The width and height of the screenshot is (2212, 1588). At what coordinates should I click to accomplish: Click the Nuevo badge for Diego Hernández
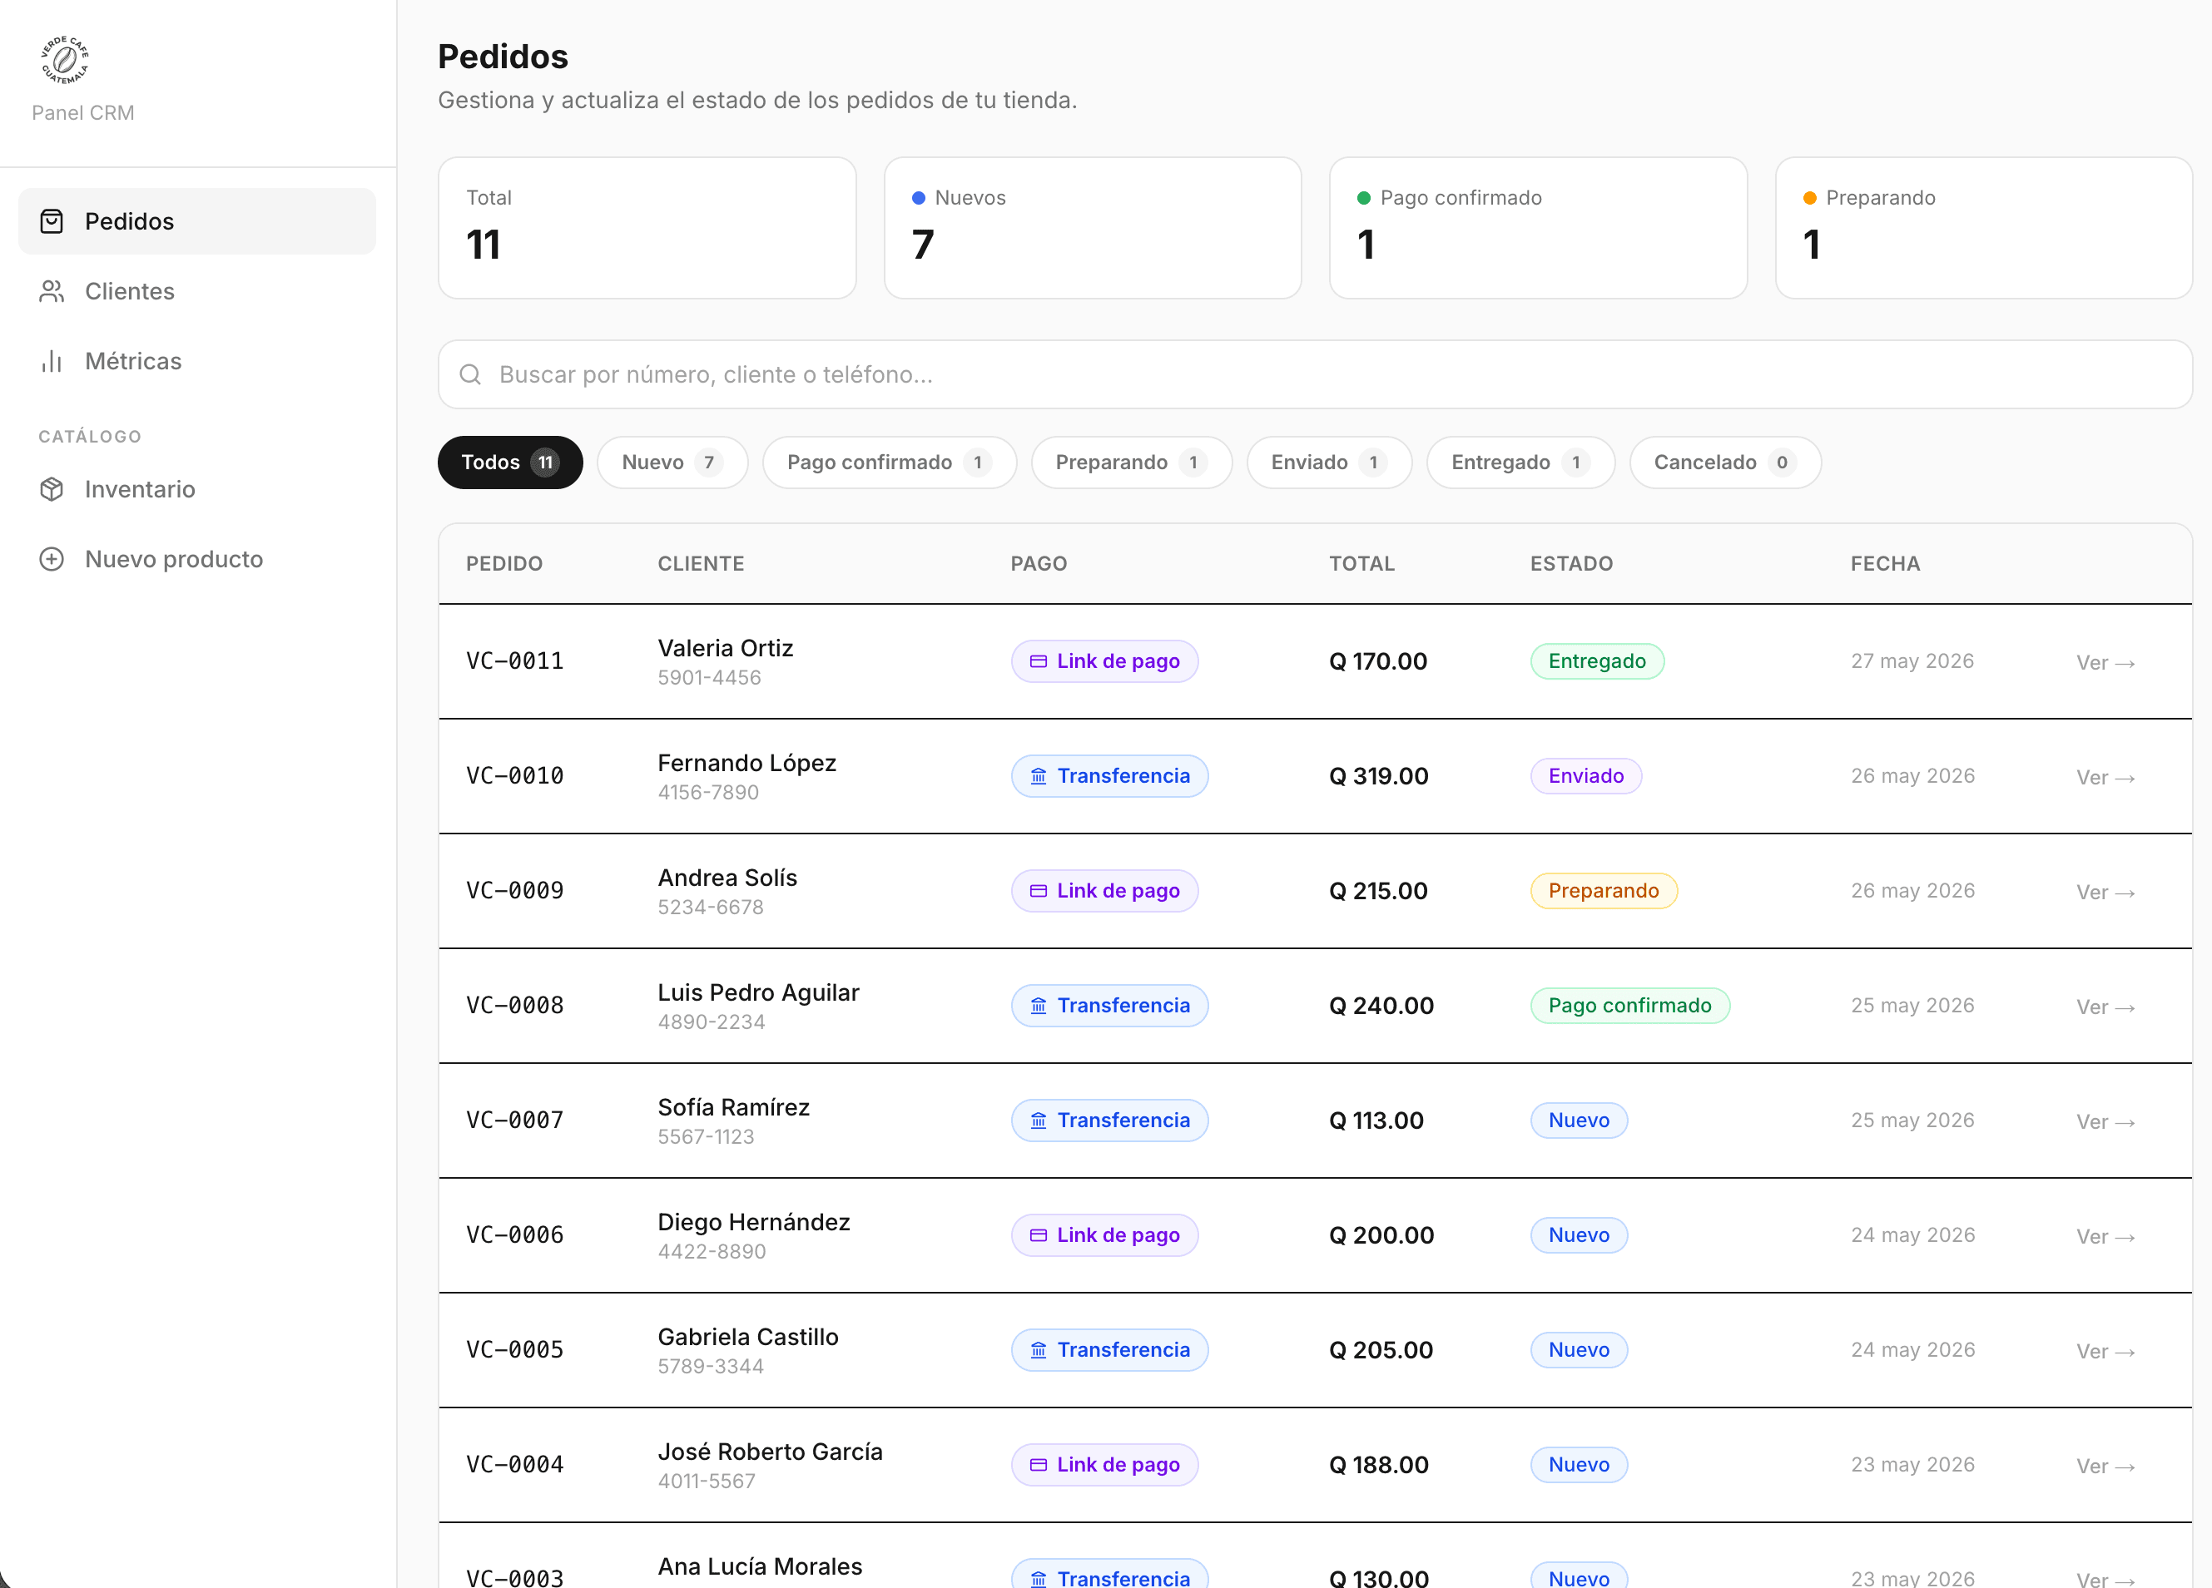pos(1579,1236)
